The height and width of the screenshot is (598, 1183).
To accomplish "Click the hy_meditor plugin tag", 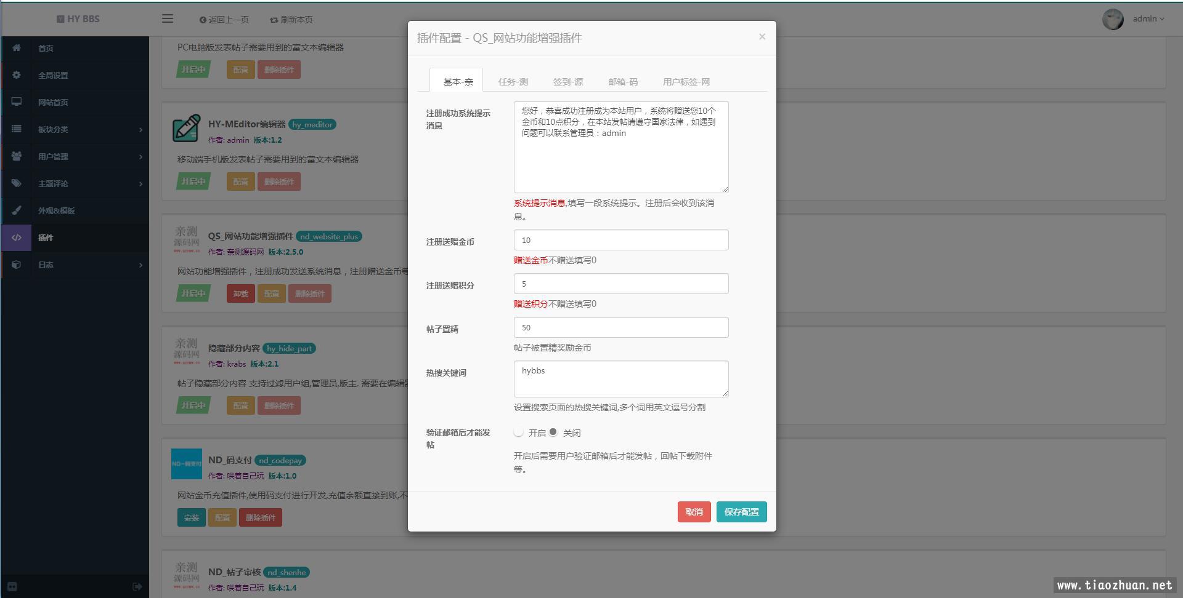I will [x=312, y=124].
